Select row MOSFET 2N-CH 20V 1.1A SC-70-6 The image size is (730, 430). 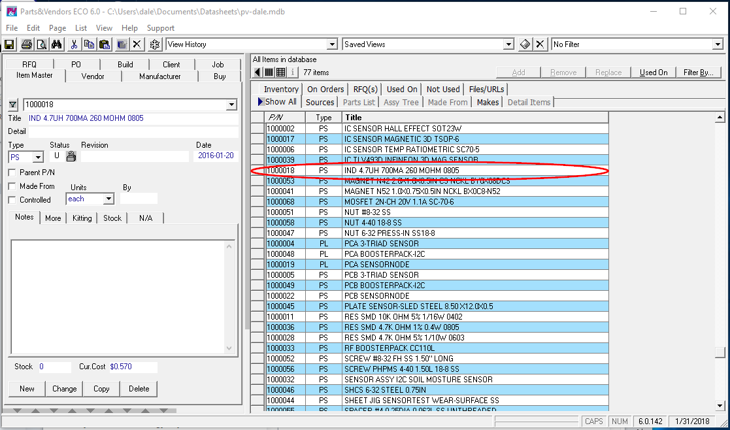(437, 202)
